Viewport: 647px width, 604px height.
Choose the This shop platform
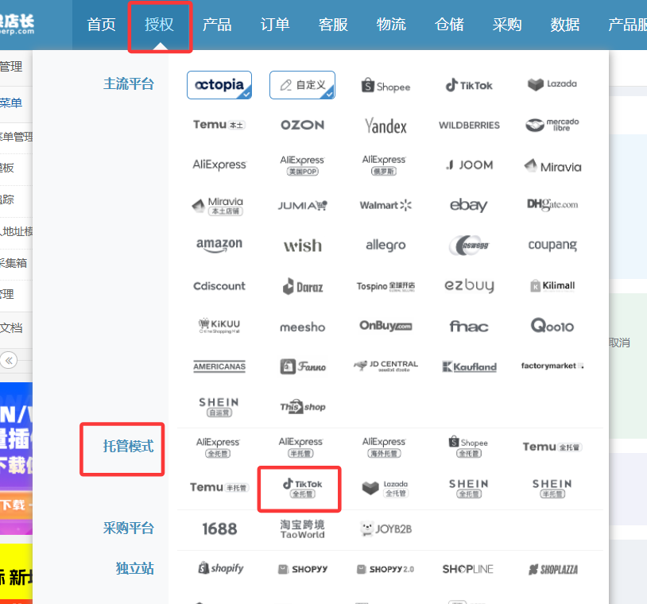point(303,407)
